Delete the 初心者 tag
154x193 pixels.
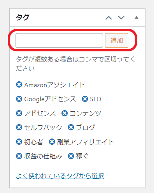19,142
